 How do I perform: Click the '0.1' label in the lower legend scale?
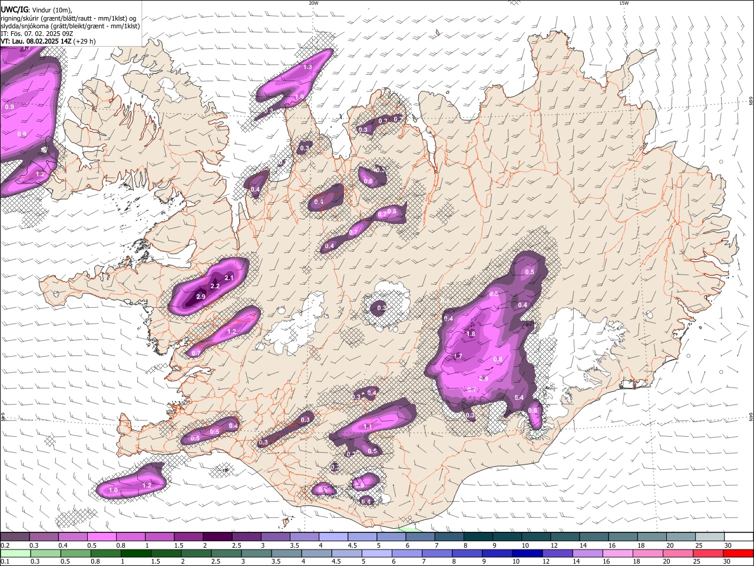pyautogui.click(x=5, y=562)
